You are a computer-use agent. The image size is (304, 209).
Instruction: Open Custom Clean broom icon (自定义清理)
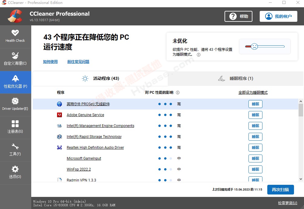pos(15,55)
